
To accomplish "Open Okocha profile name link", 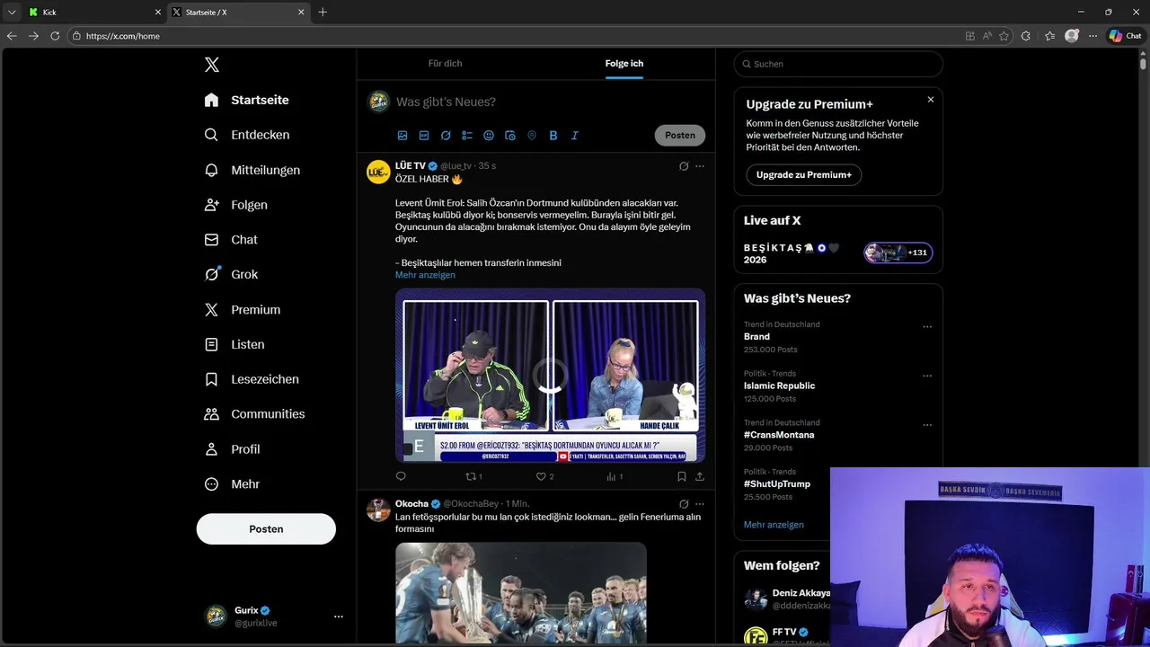I will (411, 504).
